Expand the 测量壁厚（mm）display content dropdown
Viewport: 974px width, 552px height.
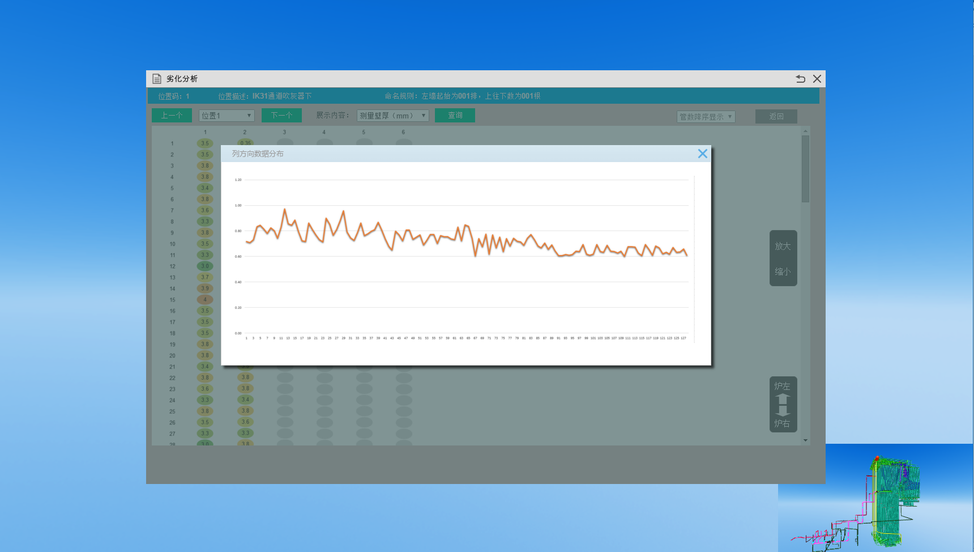pos(392,116)
